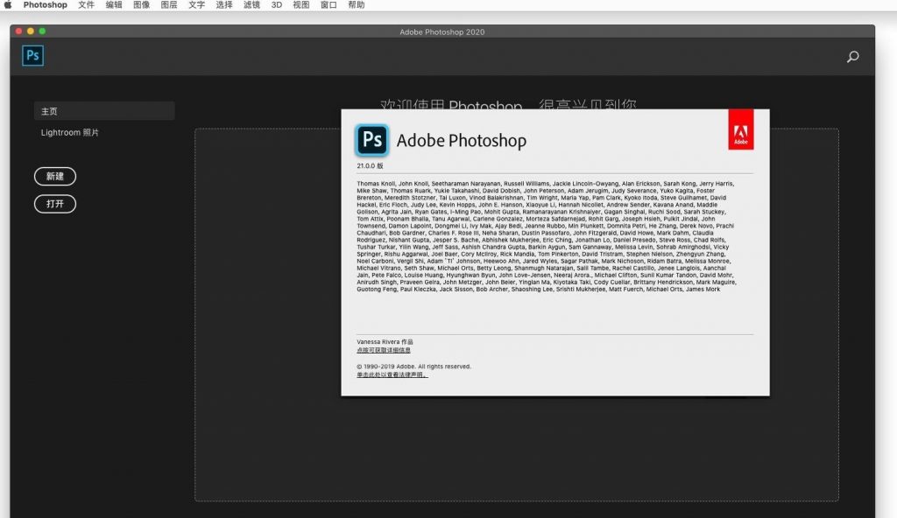Viewport: 897px width, 518px height.
Task: Open the 文件 menu
Action: click(x=87, y=4)
